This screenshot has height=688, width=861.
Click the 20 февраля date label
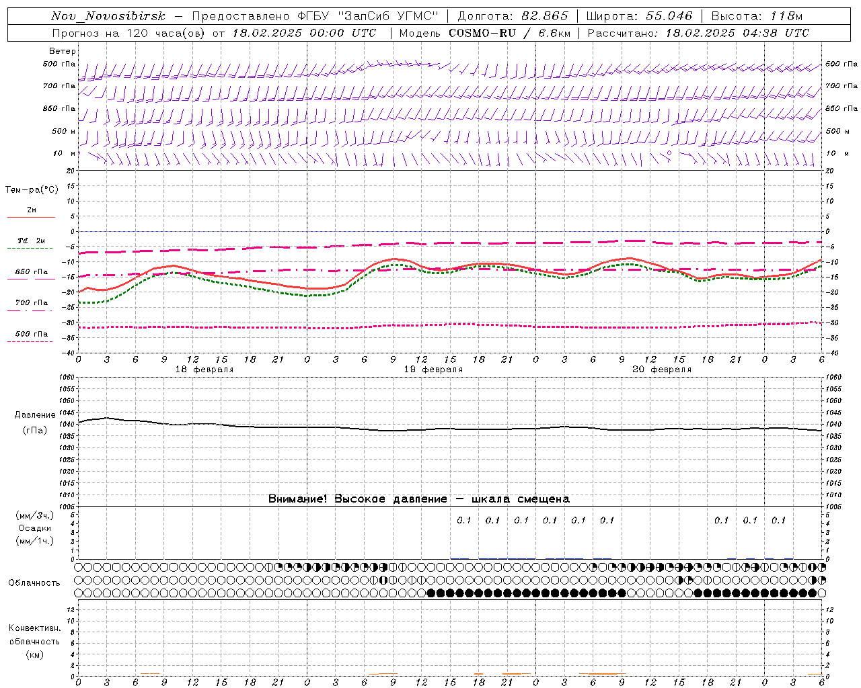click(x=662, y=370)
